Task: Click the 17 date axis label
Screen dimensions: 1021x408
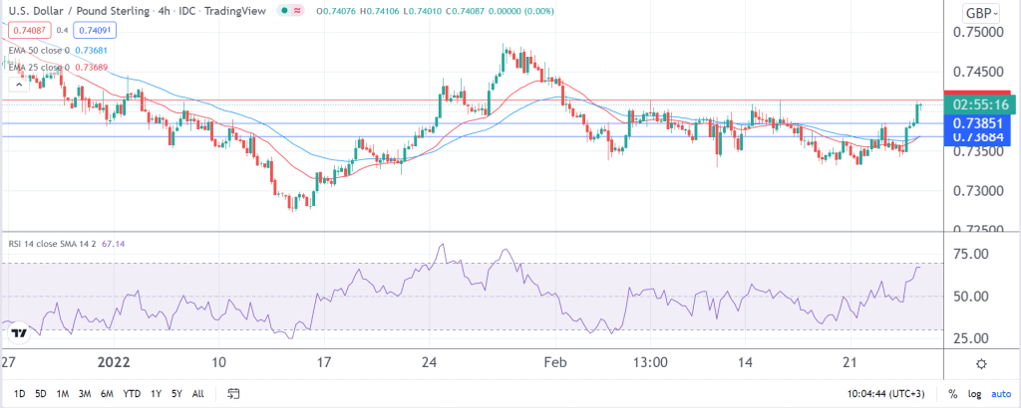Action: click(324, 362)
